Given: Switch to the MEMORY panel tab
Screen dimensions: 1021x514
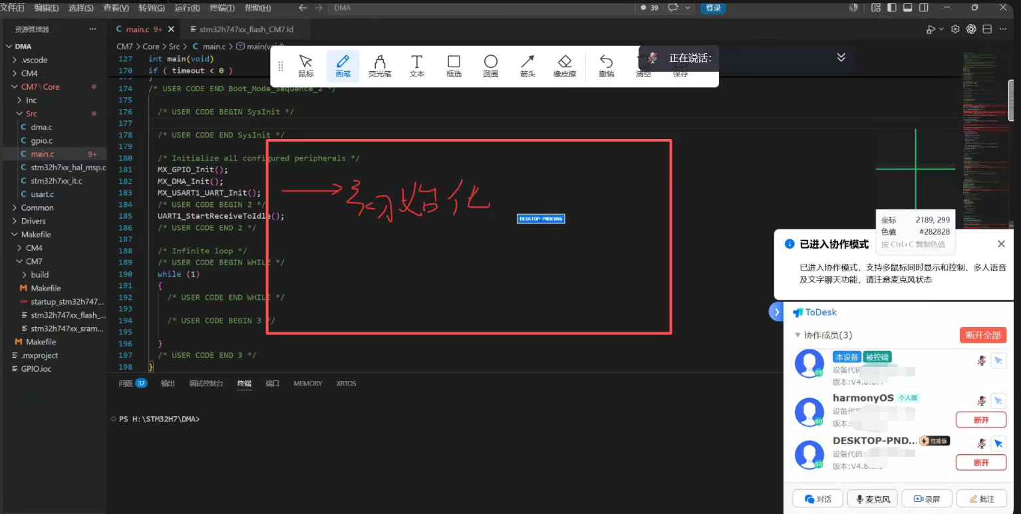Looking at the screenshot, I should 308,384.
